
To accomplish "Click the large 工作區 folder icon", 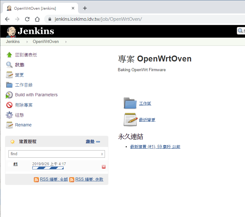I will point(130,103).
